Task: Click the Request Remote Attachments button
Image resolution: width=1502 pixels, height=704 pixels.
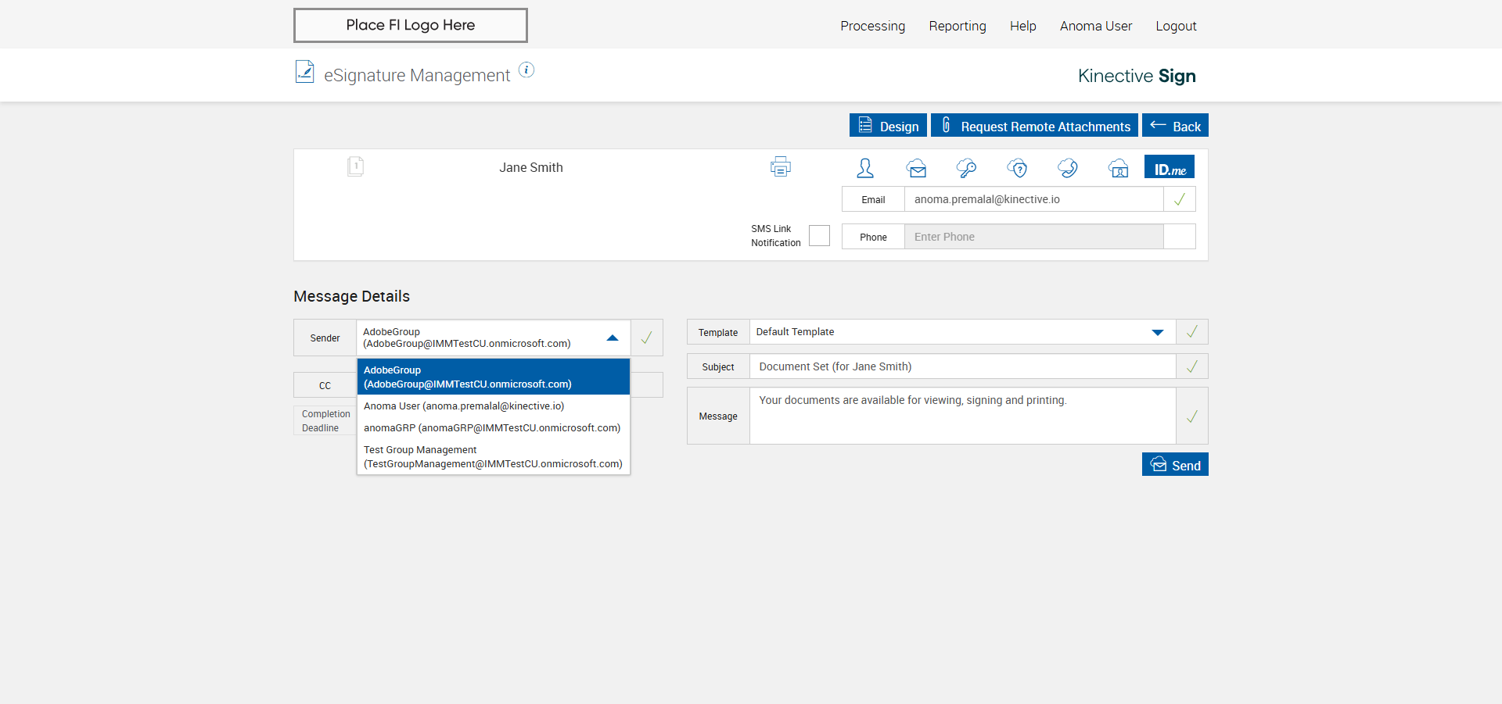Action: coord(1034,126)
